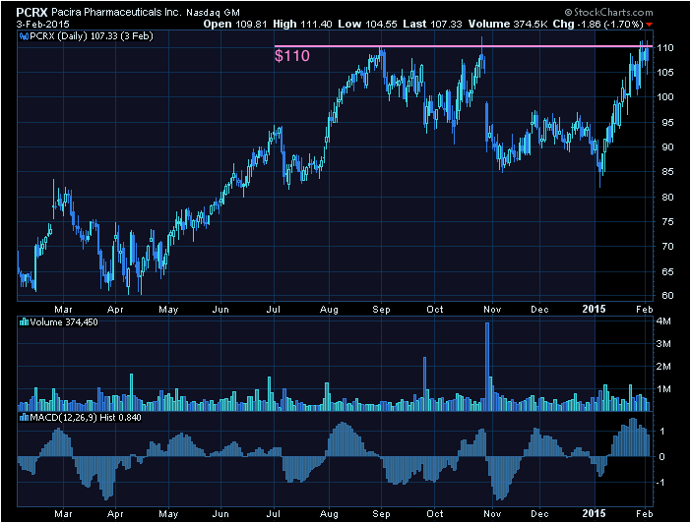Click the red down-arrow change indicator
691x523 pixels.
click(649, 25)
